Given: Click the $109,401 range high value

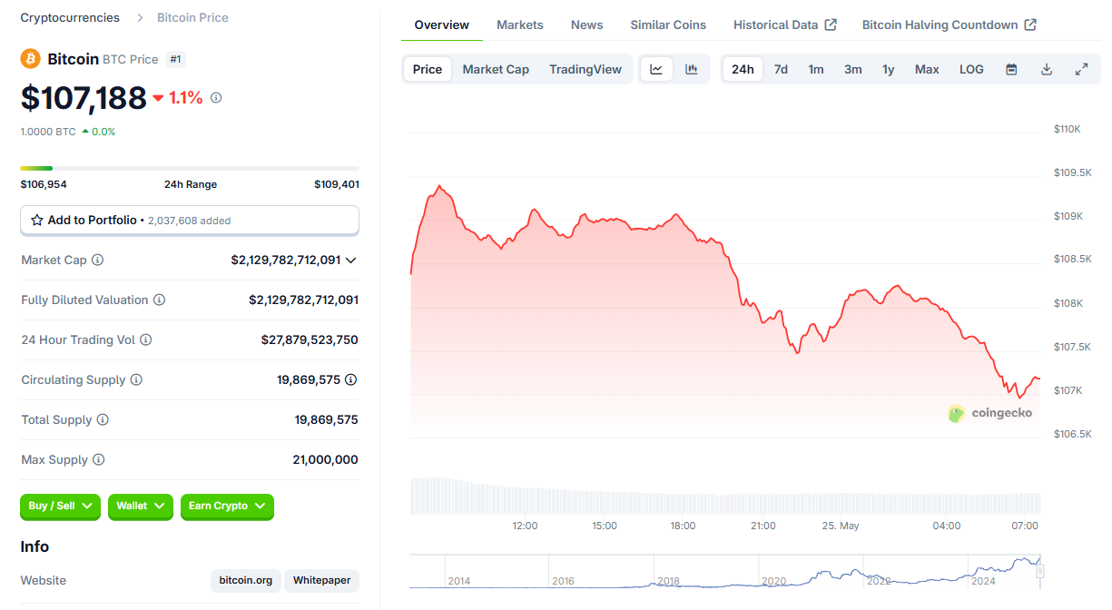Looking at the screenshot, I should [x=336, y=184].
